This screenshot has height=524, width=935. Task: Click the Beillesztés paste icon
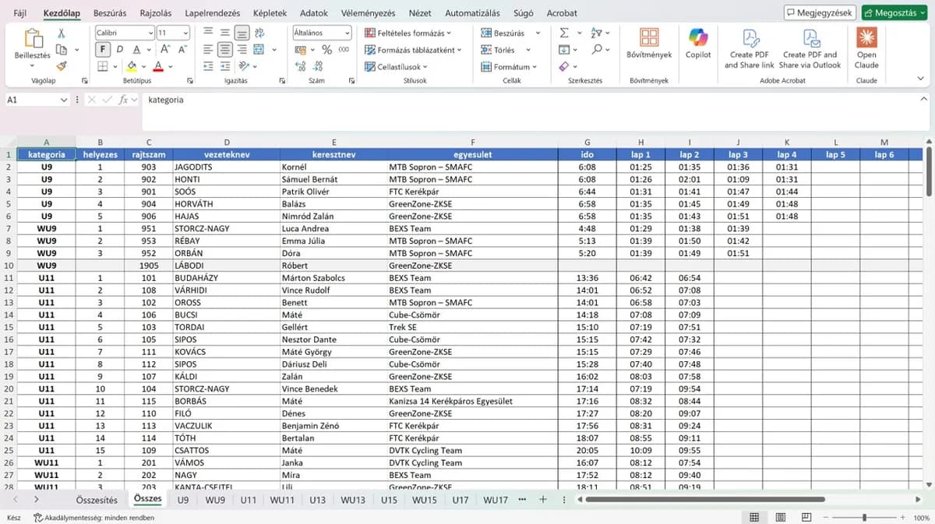[x=33, y=39]
